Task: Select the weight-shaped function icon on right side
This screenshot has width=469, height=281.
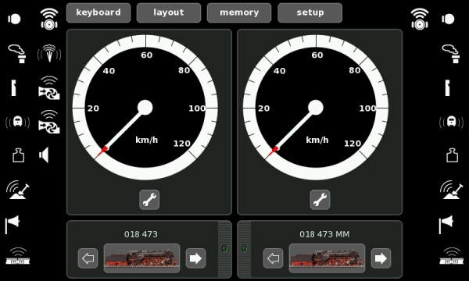Action: (x=452, y=155)
